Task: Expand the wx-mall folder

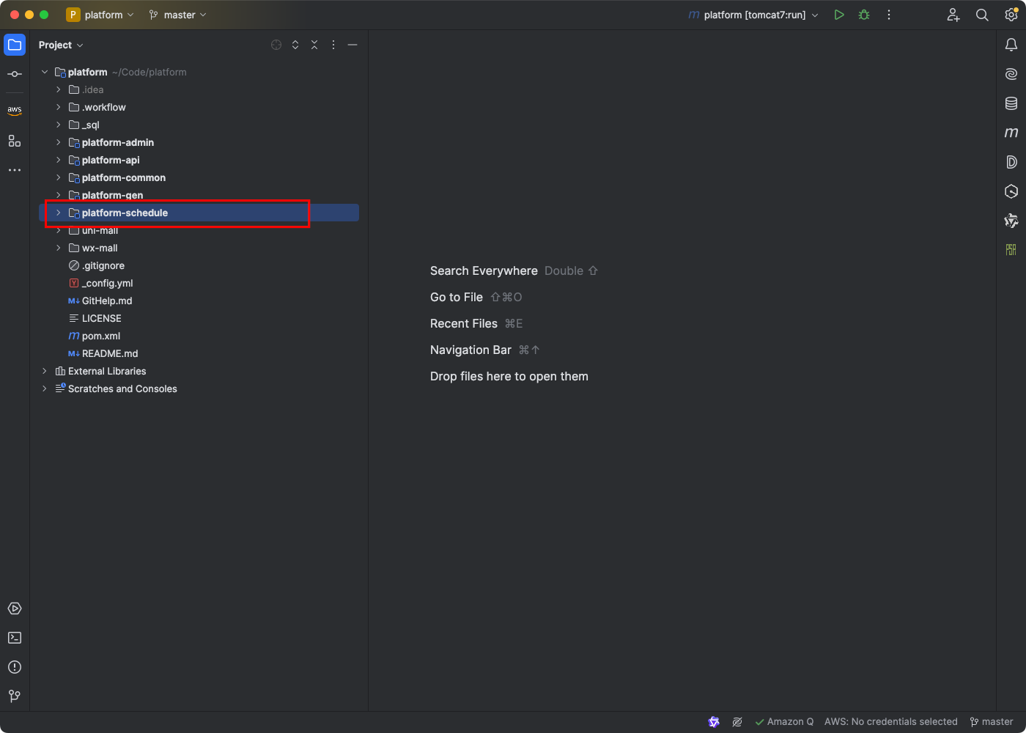Action: pyautogui.click(x=59, y=248)
